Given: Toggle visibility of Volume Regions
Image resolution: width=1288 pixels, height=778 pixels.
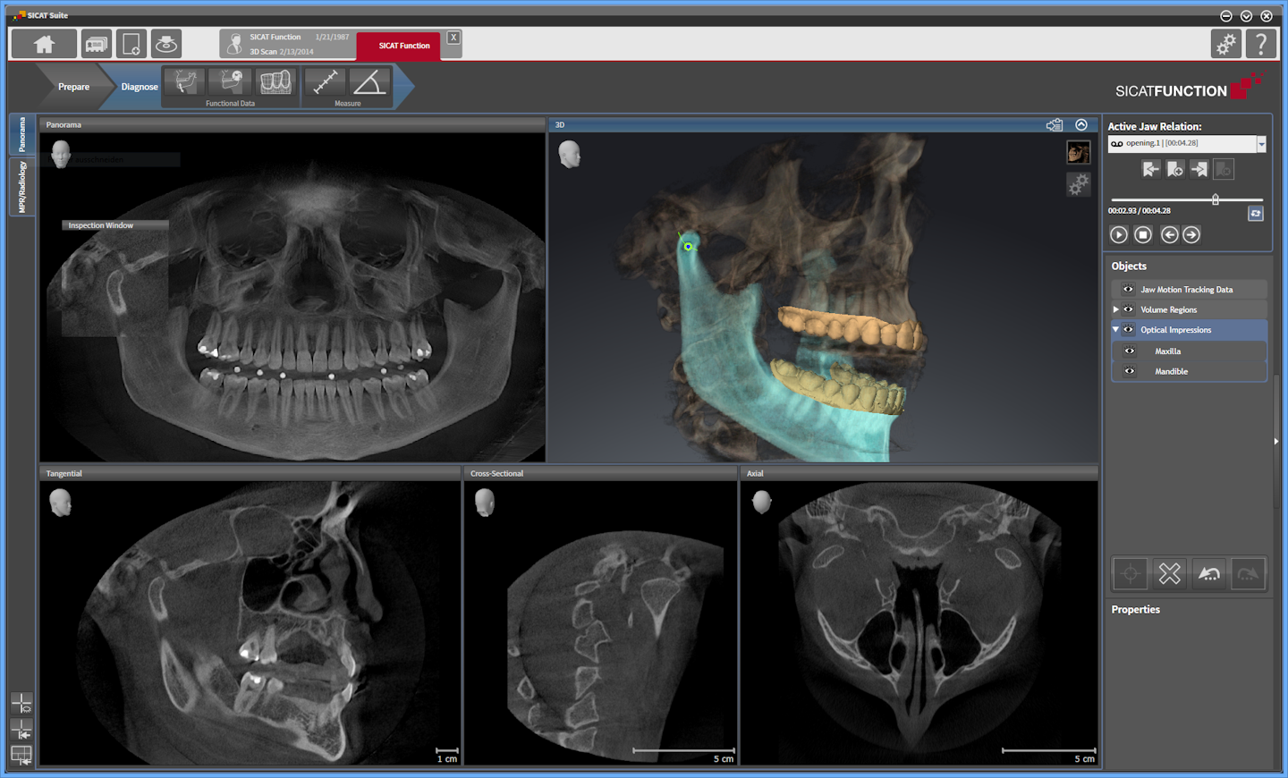Looking at the screenshot, I should pyautogui.click(x=1129, y=309).
